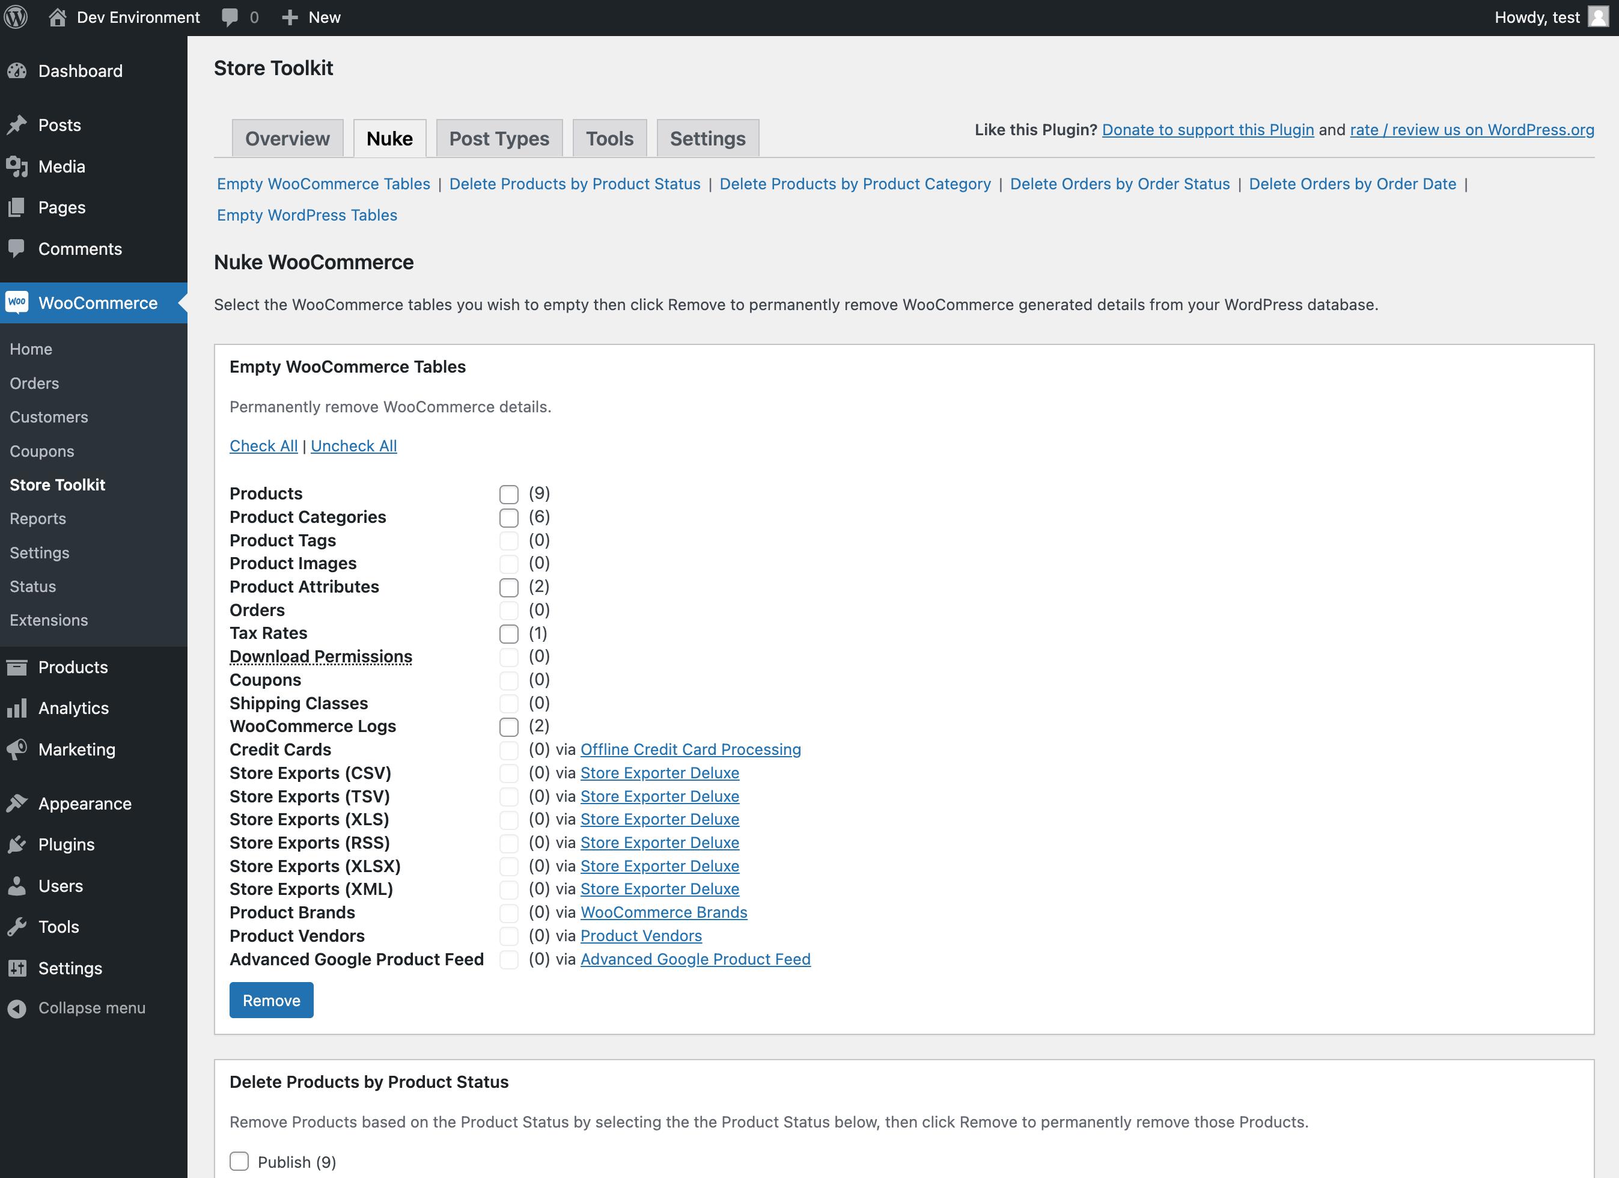1619x1178 pixels.
Task: Click the Media icon in sidebar
Action: click(x=17, y=166)
